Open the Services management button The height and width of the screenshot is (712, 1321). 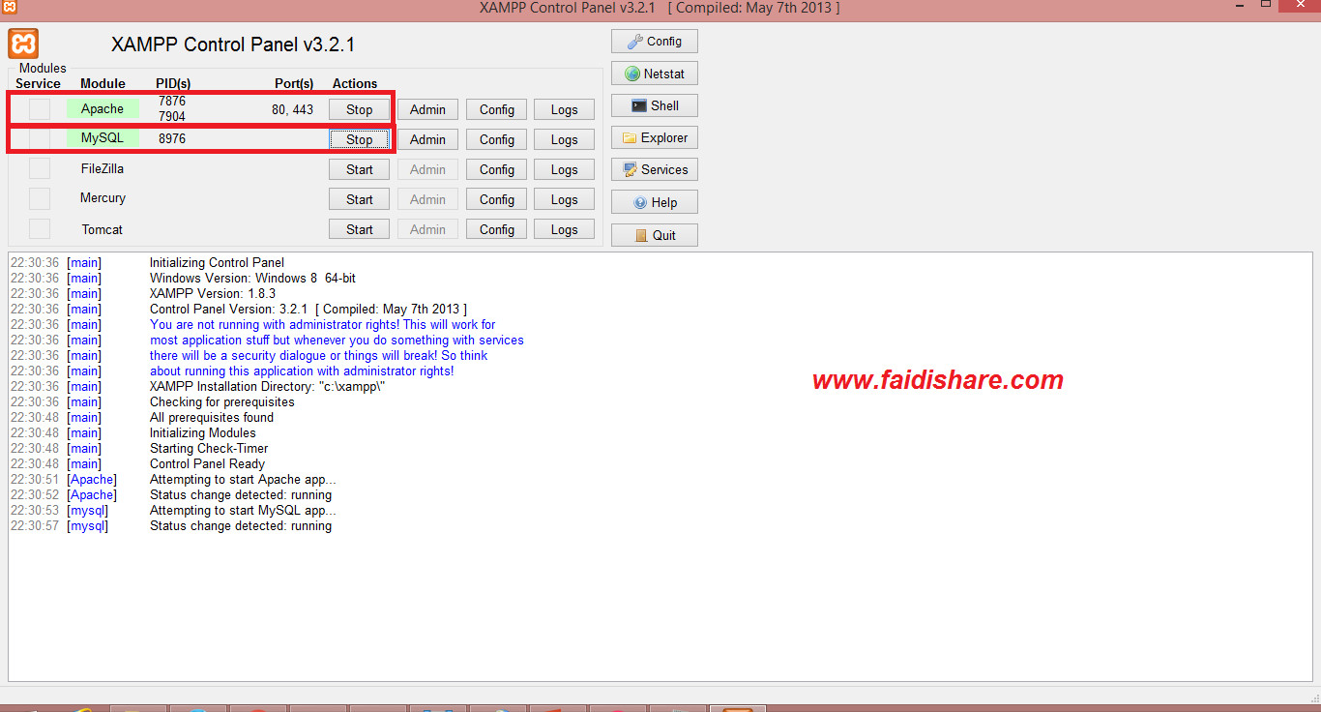pyautogui.click(x=655, y=169)
